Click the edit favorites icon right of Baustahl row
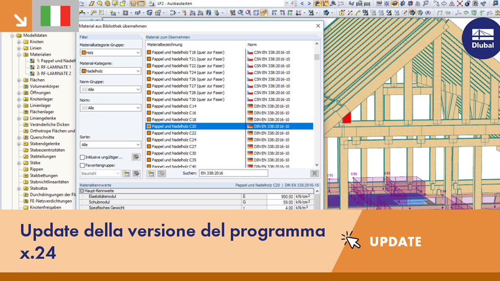Image resolution: width=500 pixels, height=281 pixels. click(x=137, y=173)
